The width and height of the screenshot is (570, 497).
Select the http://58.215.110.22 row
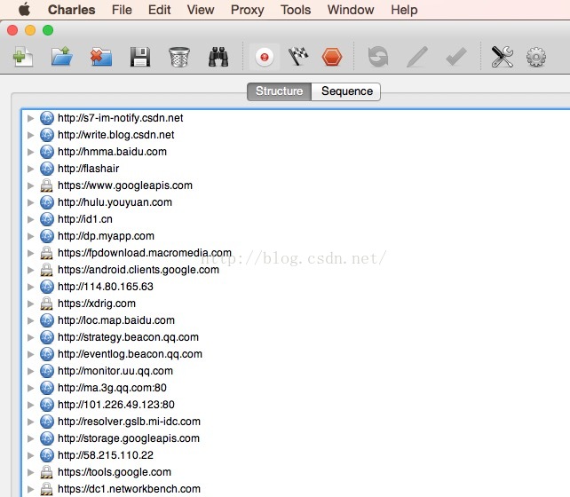296,455
